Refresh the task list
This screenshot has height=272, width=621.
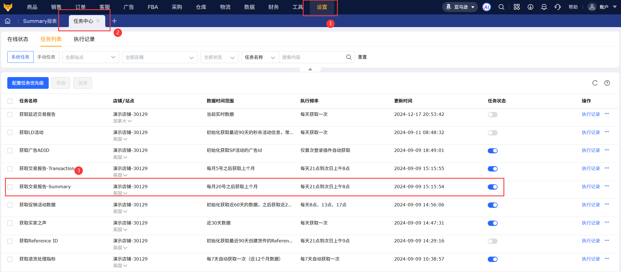[x=595, y=83]
